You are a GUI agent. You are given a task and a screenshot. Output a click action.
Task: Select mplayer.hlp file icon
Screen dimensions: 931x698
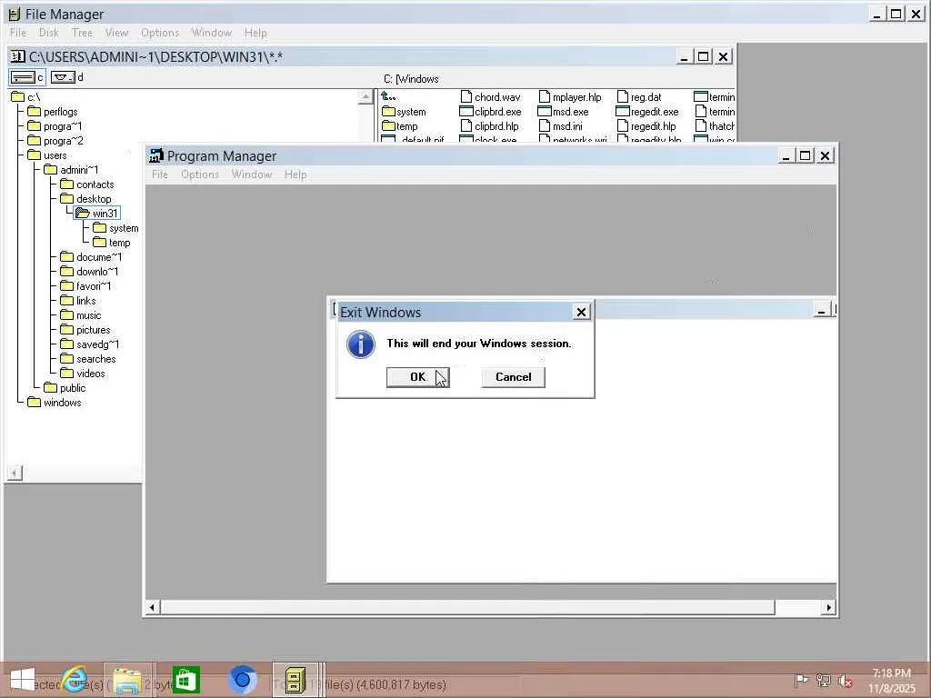(x=545, y=96)
